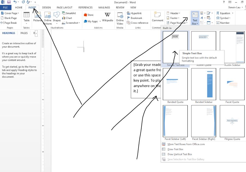Click the Save icon in quick access toolbar
This screenshot has width=246, height=172.
coord(9,2)
